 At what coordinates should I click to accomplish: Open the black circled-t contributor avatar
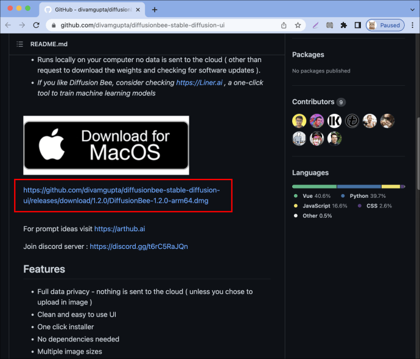[x=352, y=120]
